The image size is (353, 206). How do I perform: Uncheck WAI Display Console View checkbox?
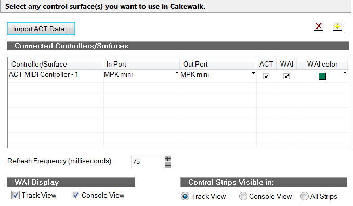point(76,195)
